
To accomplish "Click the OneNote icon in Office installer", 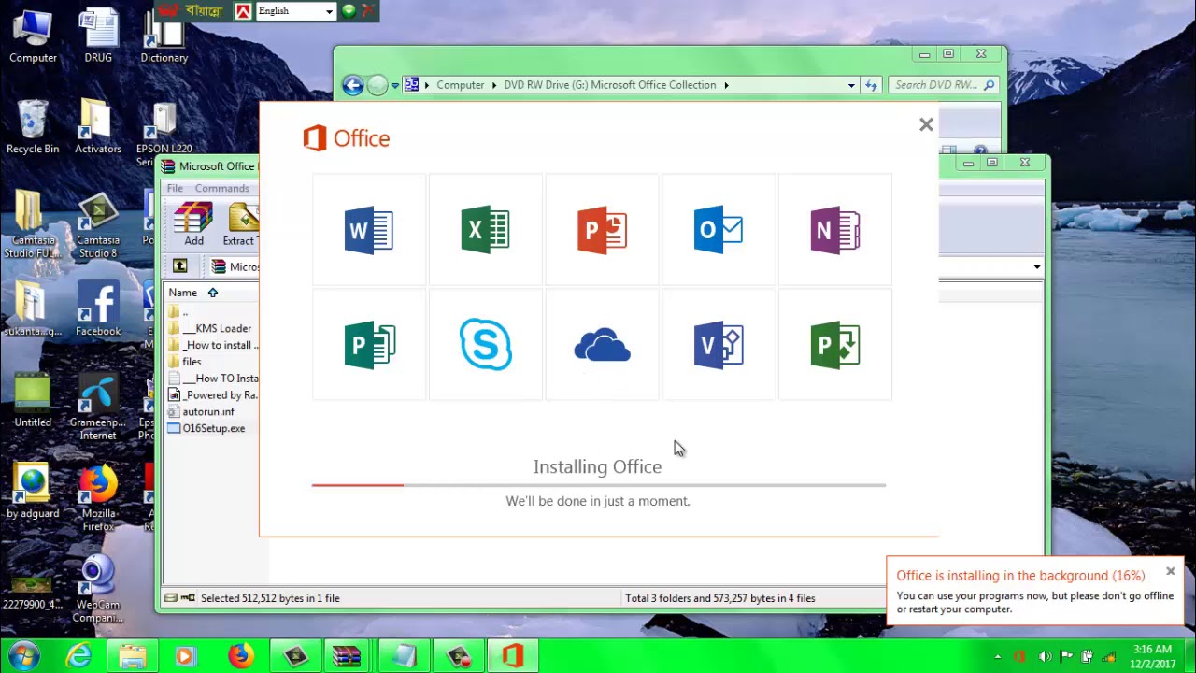I will [x=834, y=230].
